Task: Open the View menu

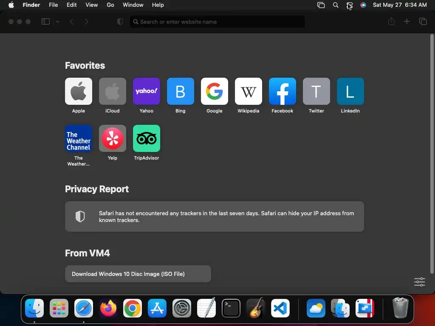Action: pyautogui.click(x=92, y=5)
